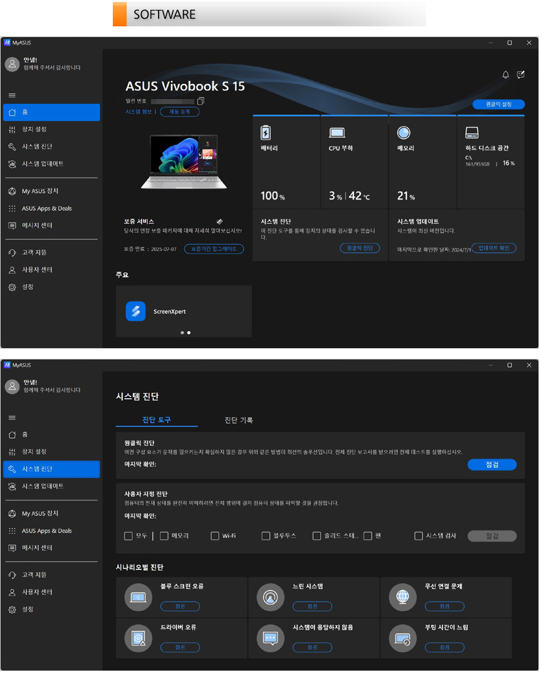539x673 pixels.
Task: Enable the Wi-Fi diagnostic checkbox
Action: tap(215, 536)
